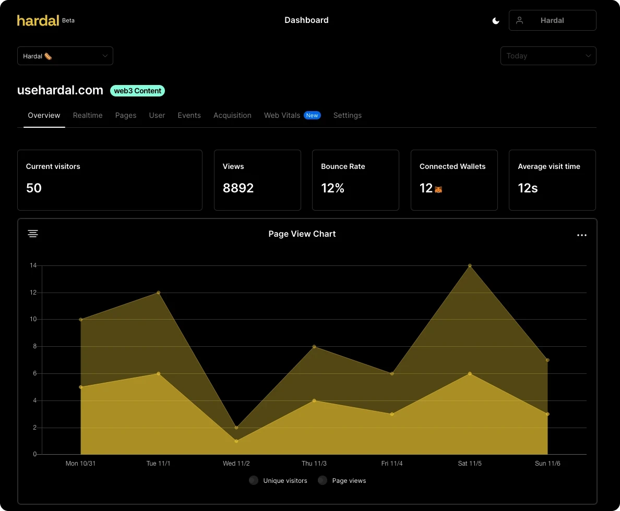Open the chart three-dots options menu
Image resolution: width=620 pixels, height=511 pixels.
(x=582, y=235)
